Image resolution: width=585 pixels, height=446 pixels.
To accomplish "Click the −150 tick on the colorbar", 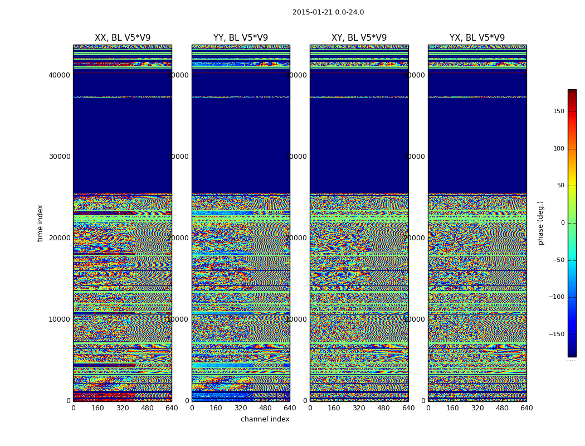I will coord(556,334).
